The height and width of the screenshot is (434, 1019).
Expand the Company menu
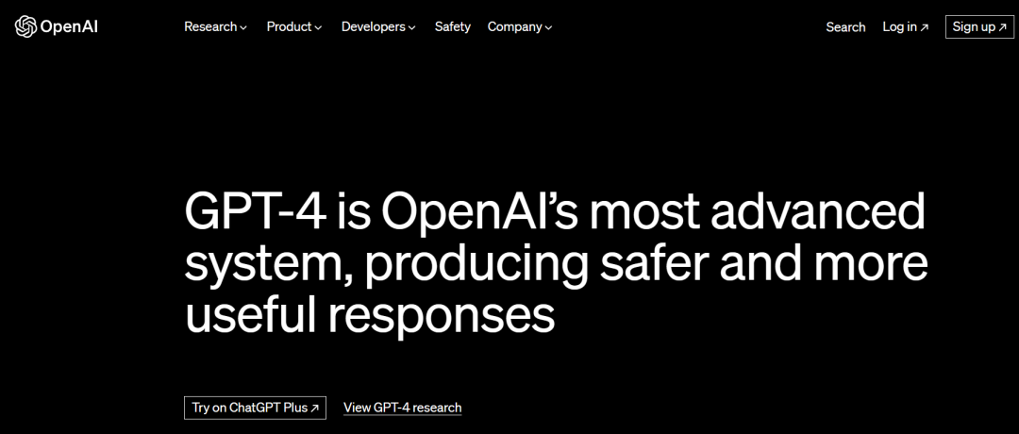(x=520, y=26)
